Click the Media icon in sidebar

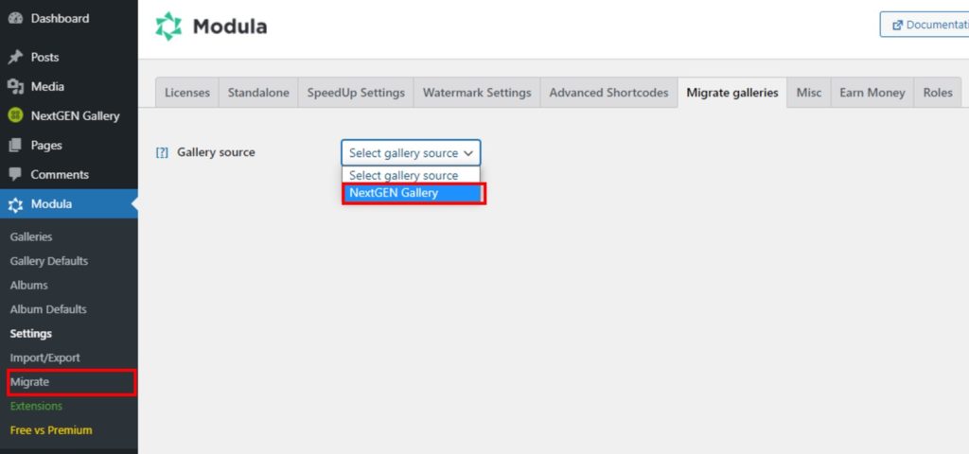tap(15, 86)
